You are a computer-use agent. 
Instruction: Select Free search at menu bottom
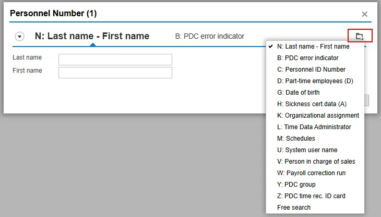[x=294, y=208]
